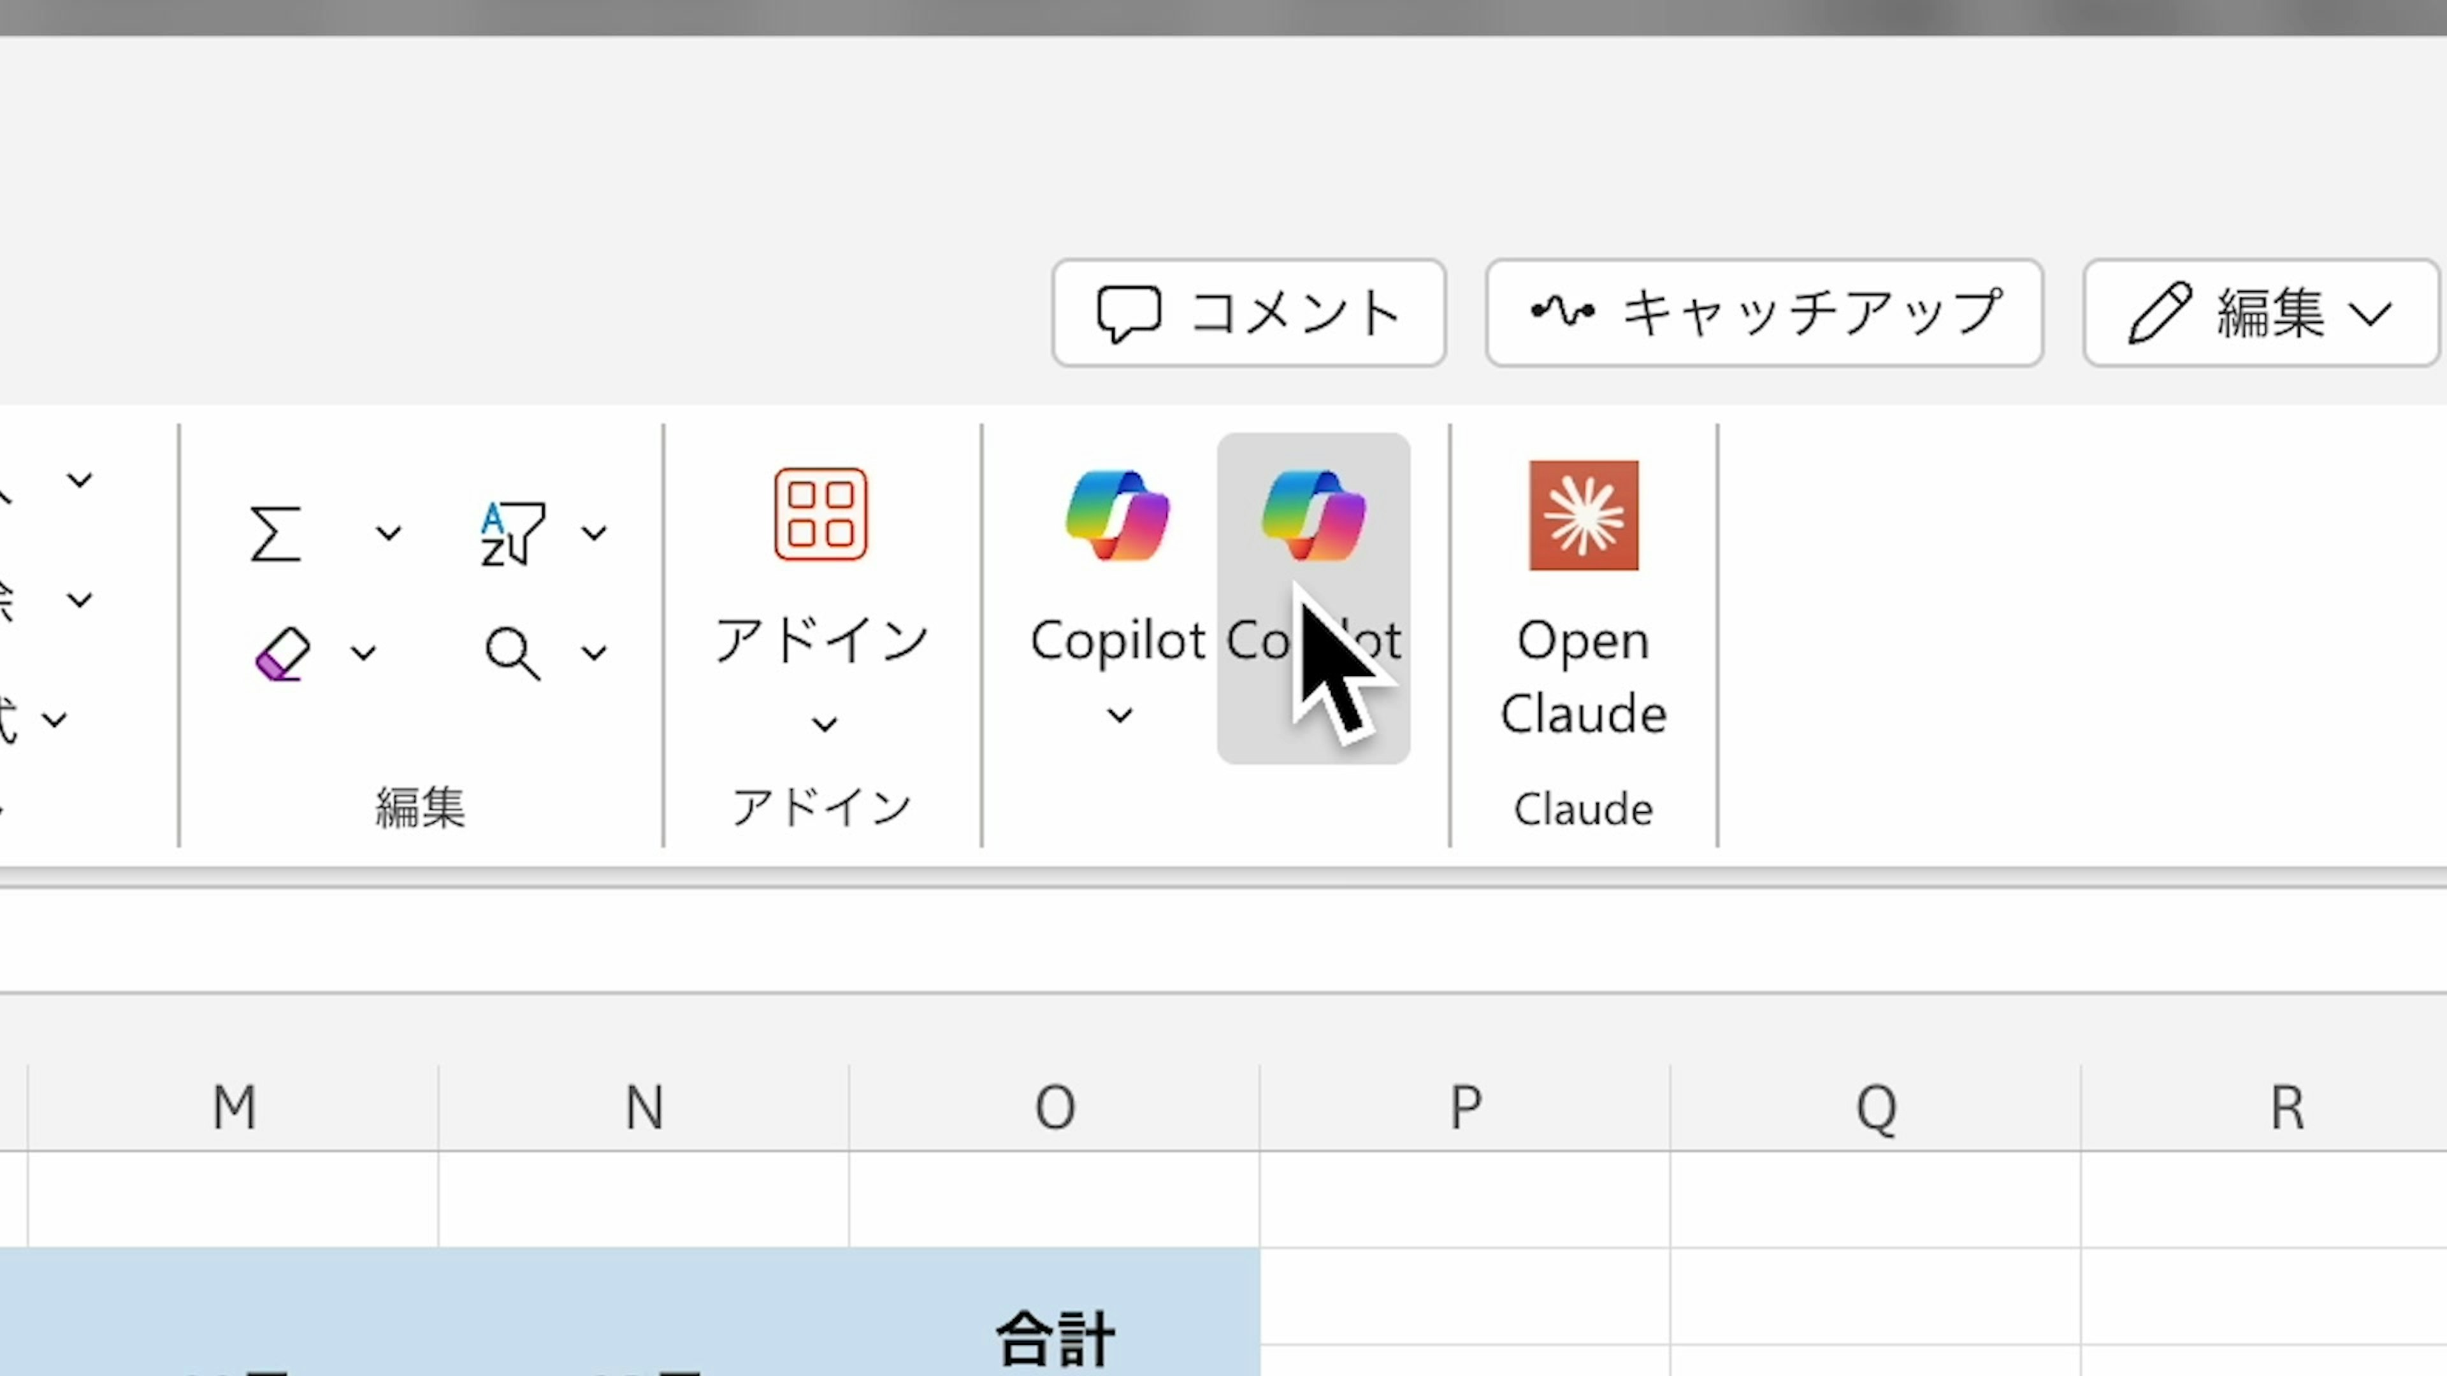Viewport: 2447px width, 1376px height.
Task: Expand the Find & Select dropdown arrow
Action: pos(595,654)
